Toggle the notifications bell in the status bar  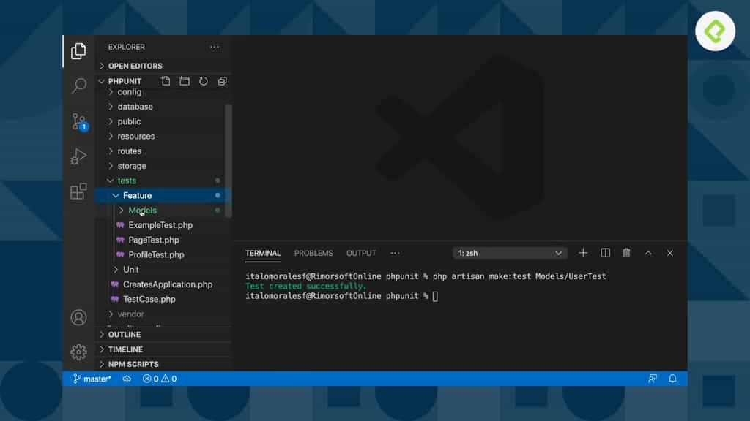click(672, 379)
